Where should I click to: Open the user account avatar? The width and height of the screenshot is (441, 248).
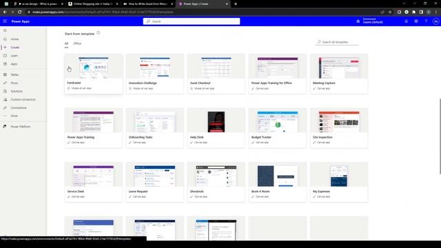point(435,21)
